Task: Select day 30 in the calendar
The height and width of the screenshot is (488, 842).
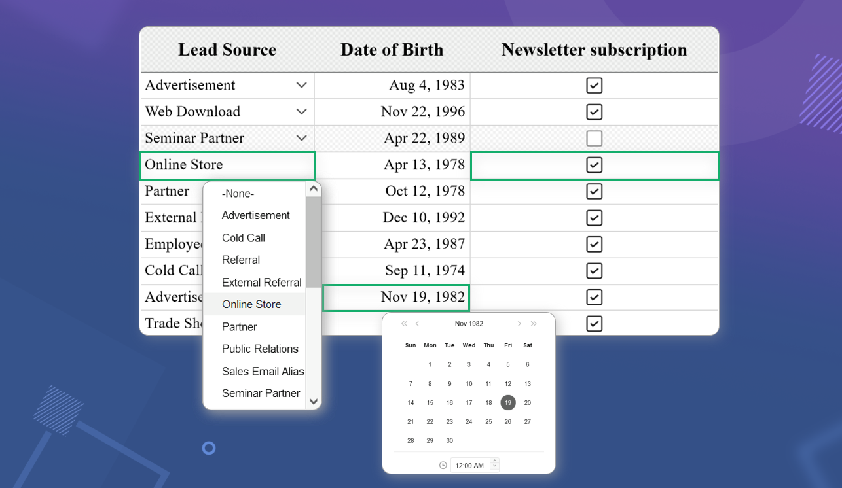Action: (450, 441)
